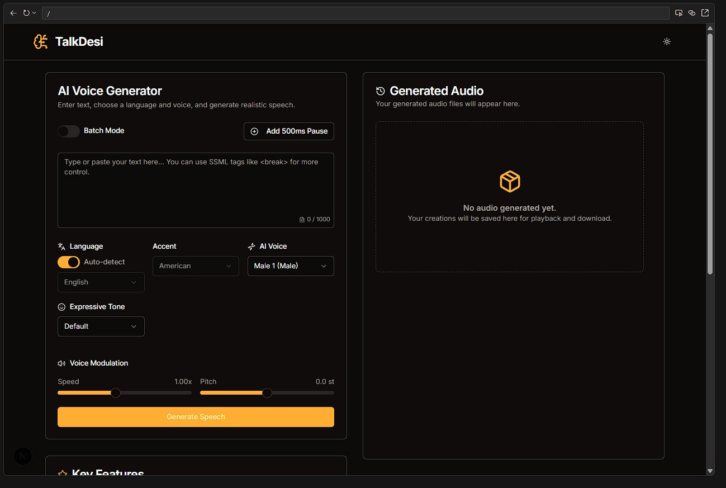This screenshot has height=488, width=726.
Task: Click the Generated Audio heading
Action: point(436,91)
